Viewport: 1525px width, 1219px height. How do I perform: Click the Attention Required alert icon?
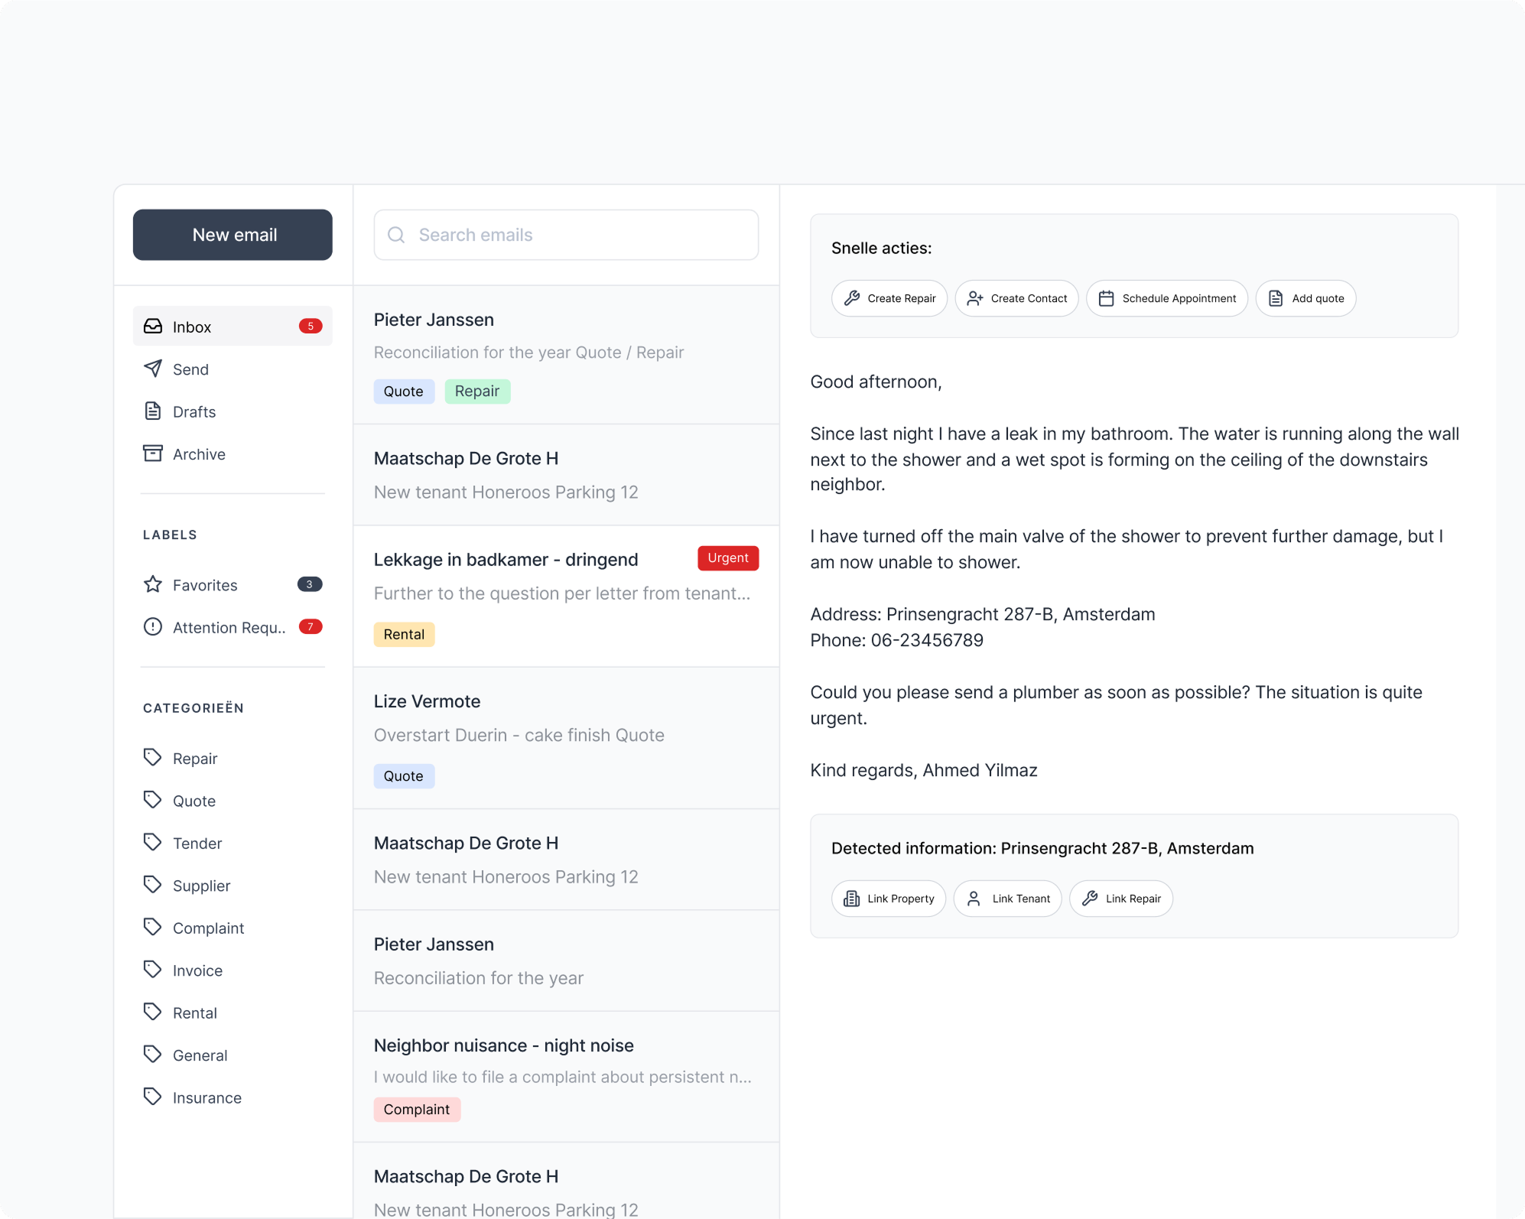tap(153, 627)
